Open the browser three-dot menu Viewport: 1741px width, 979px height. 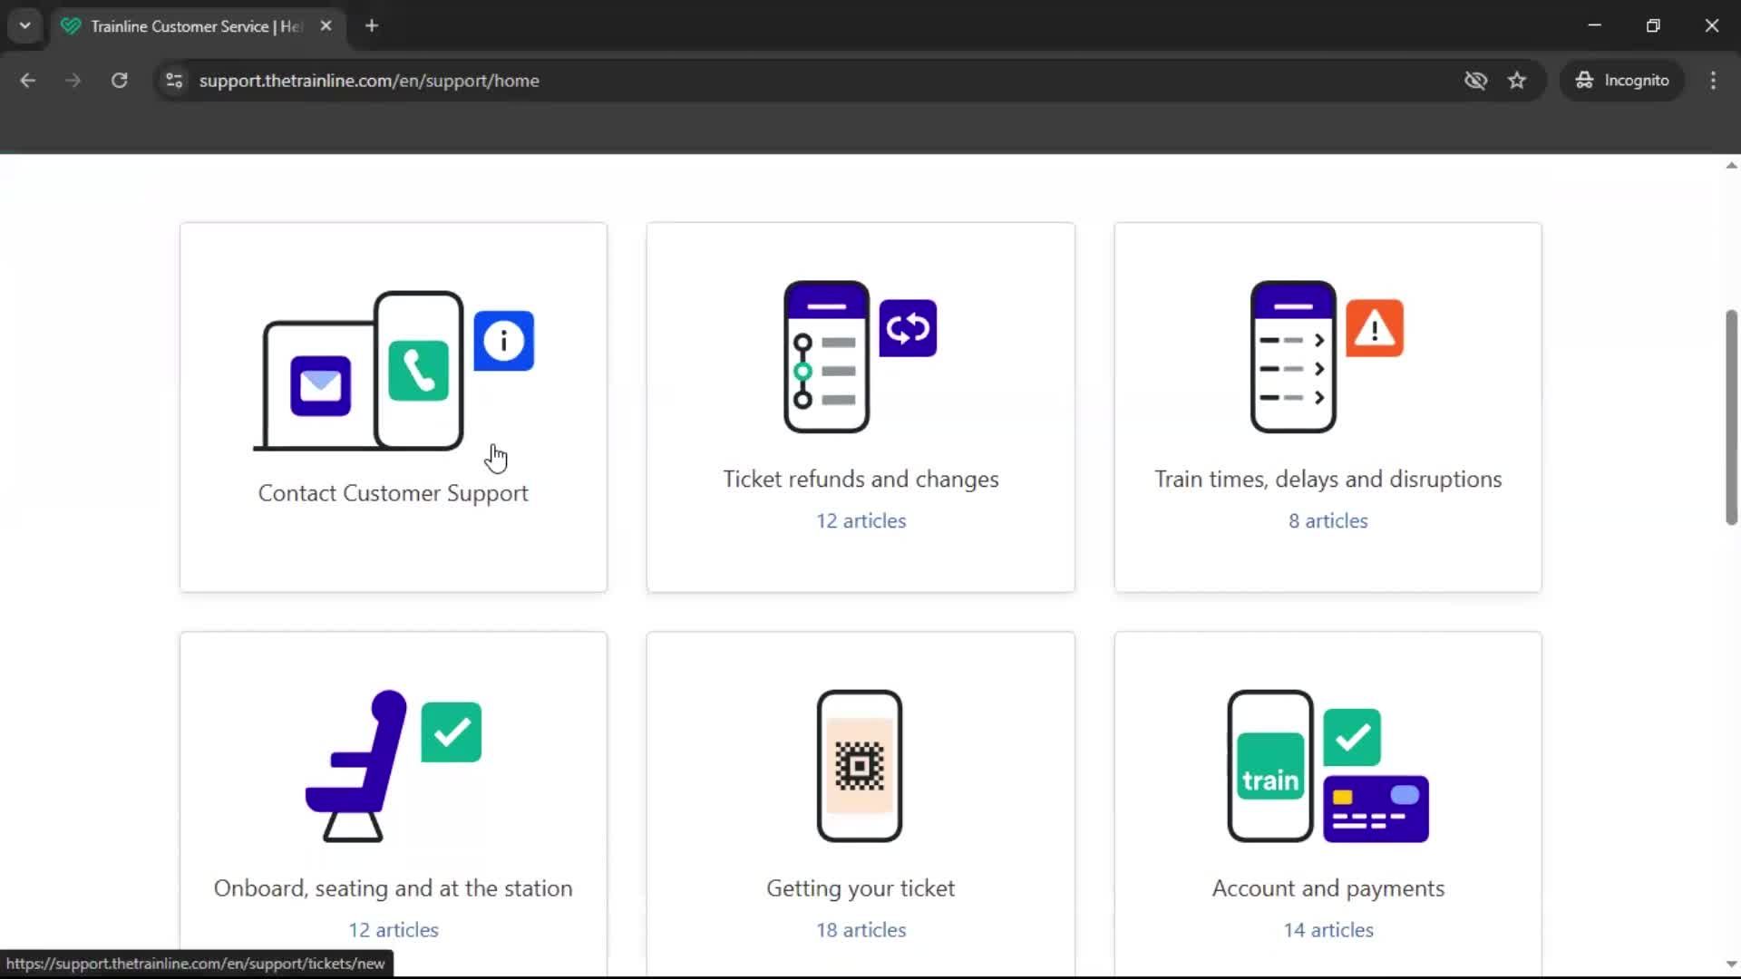[1714, 81]
